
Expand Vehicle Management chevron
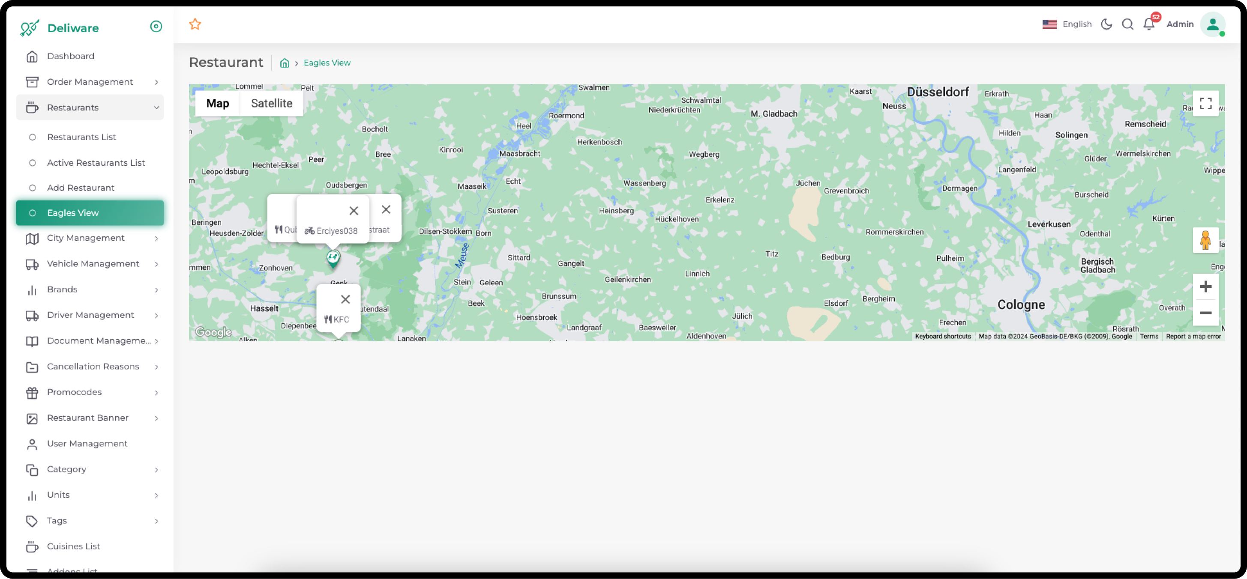click(156, 264)
